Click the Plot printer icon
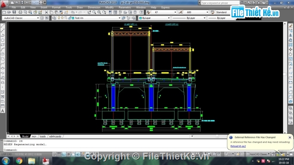This screenshot has height=165, width=294. click(20, 12)
